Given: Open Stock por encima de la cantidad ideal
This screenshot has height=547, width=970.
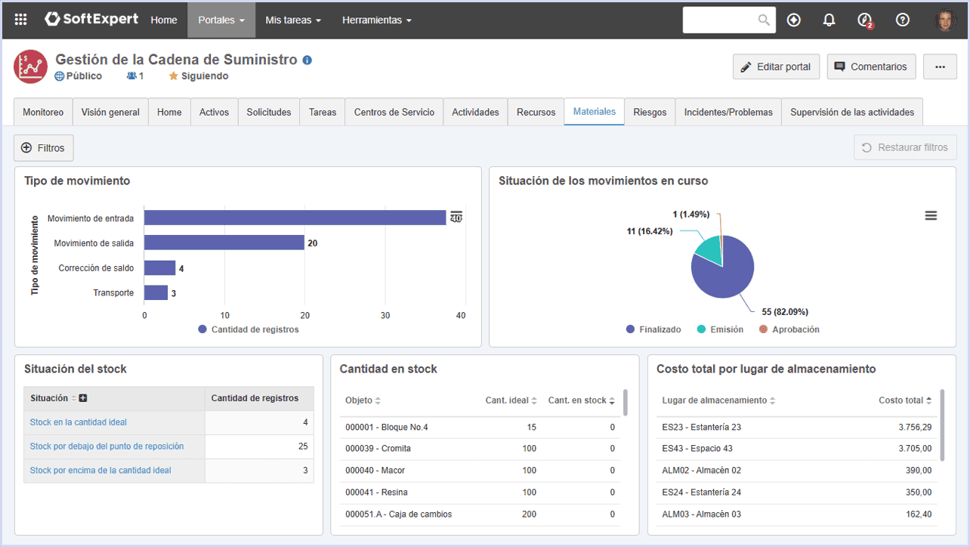Looking at the screenshot, I should click(x=100, y=470).
